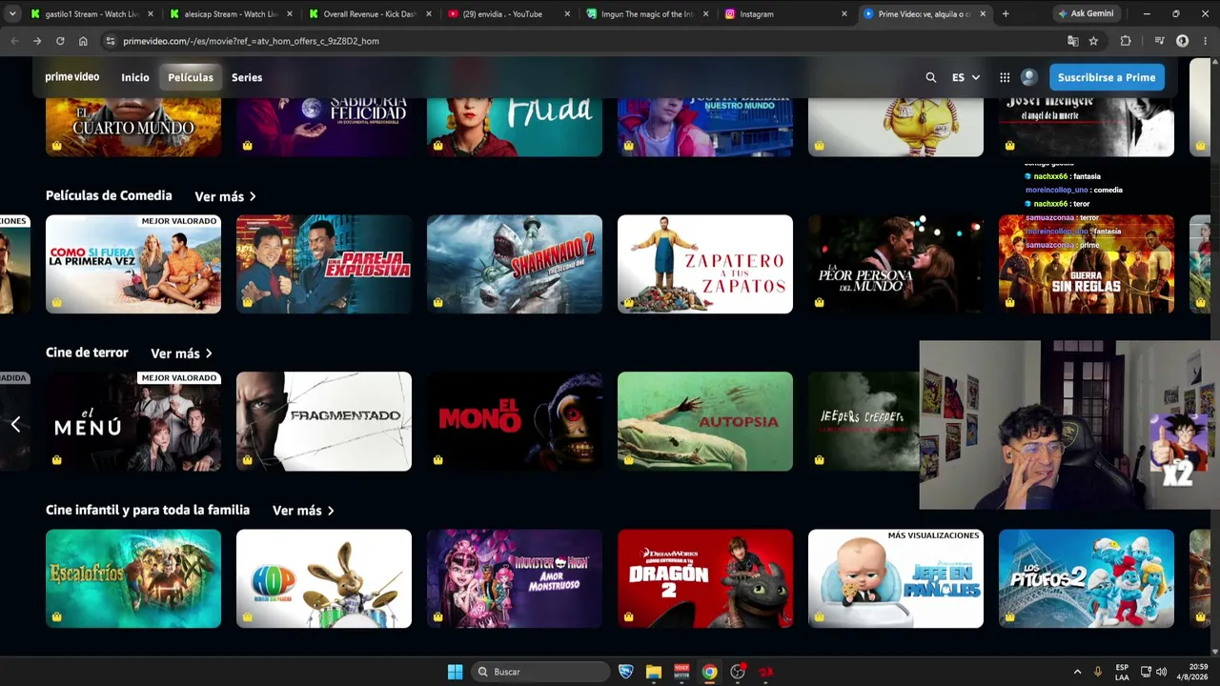Open the Fragmentado movie card

point(324,421)
